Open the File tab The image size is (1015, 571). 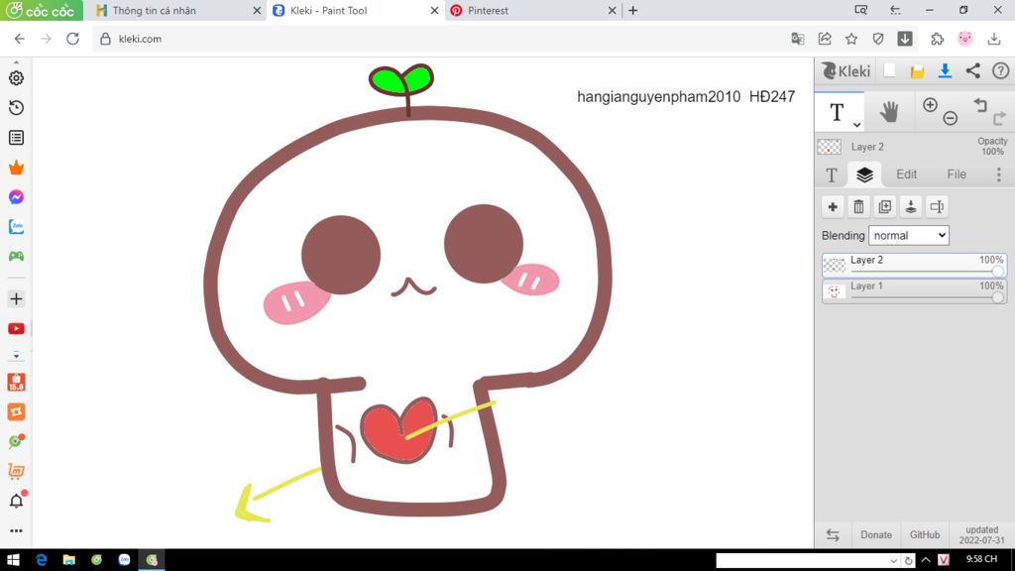(957, 174)
